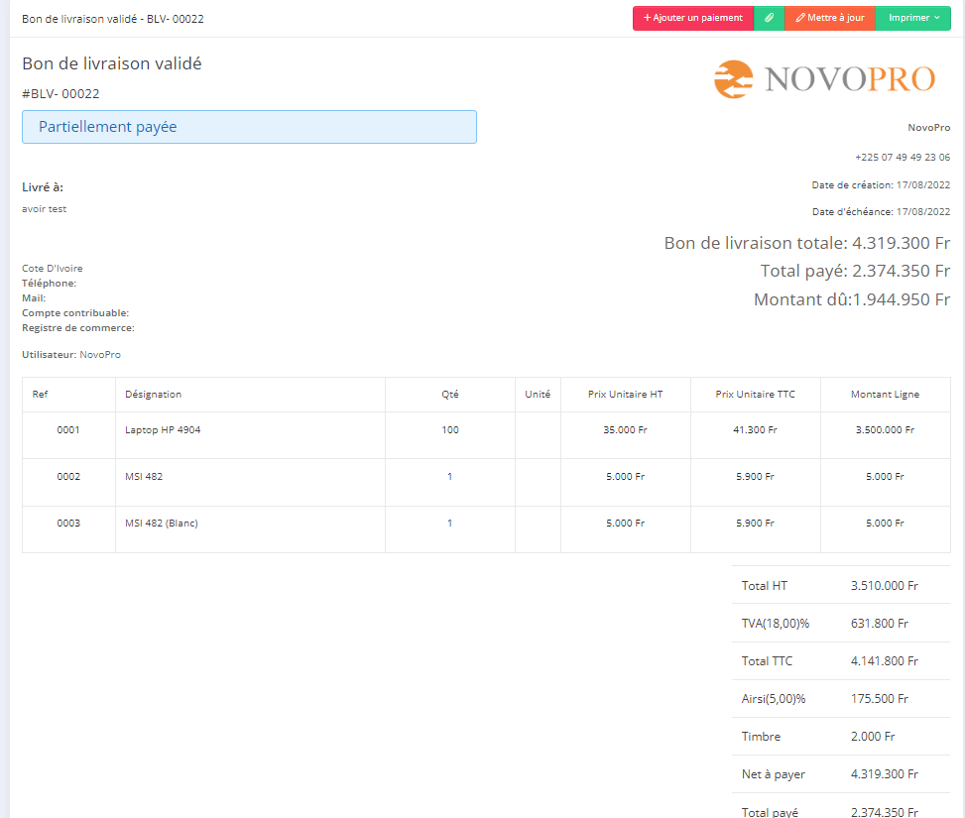Open the Imprimer dropdown menu
Viewport: 965px width, 818px height.
click(912, 18)
